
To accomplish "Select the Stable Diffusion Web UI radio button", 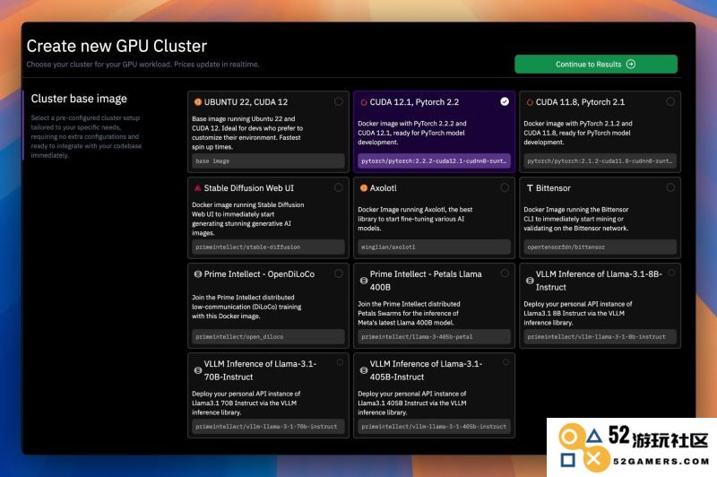I will pos(339,187).
